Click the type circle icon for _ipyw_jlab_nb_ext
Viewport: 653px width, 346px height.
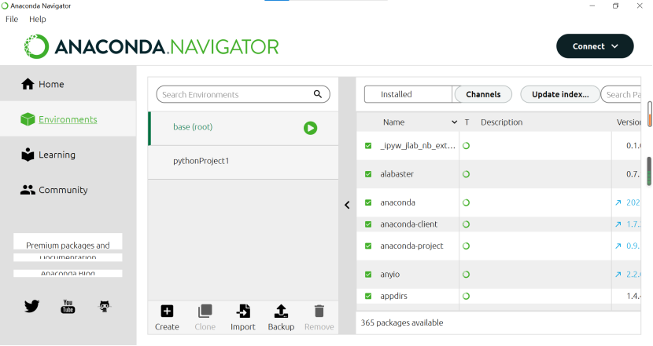[466, 146]
